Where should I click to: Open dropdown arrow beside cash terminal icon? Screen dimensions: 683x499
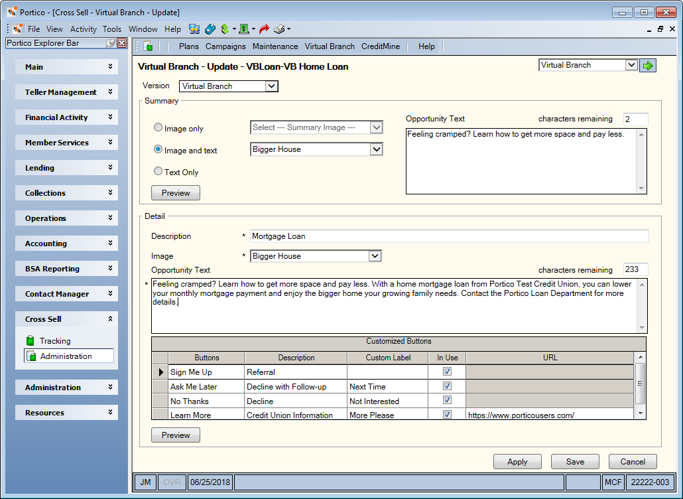coord(253,29)
